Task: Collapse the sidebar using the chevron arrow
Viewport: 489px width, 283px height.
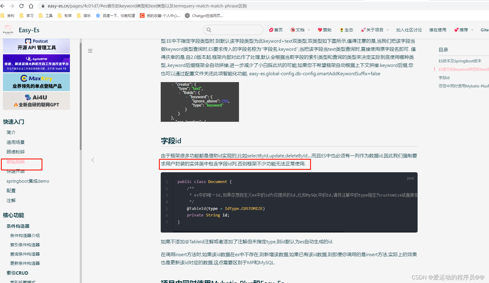Action: pyautogui.click(x=93, y=160)
